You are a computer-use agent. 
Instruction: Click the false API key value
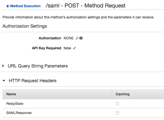(x=67, y=48)
